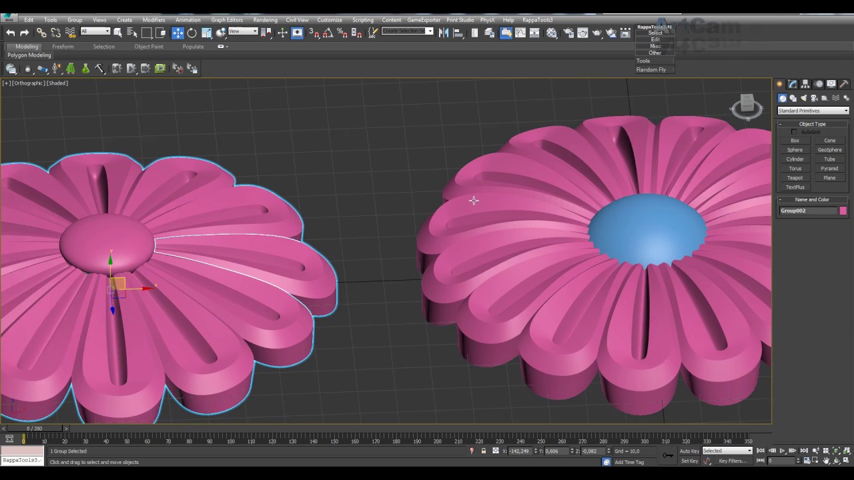This screenshot has height=480, width=854.
Task: Toggle Percent Snap icon
Action: point(342,33)
